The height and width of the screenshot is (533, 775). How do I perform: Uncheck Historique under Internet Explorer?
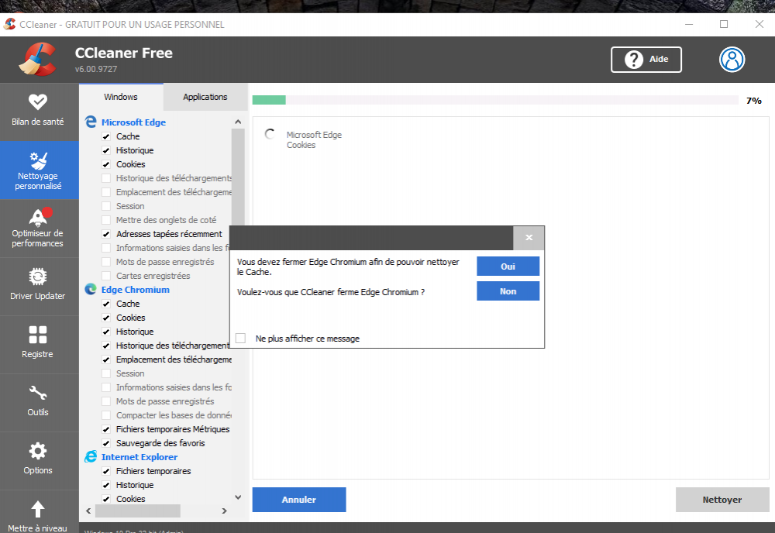105,485
